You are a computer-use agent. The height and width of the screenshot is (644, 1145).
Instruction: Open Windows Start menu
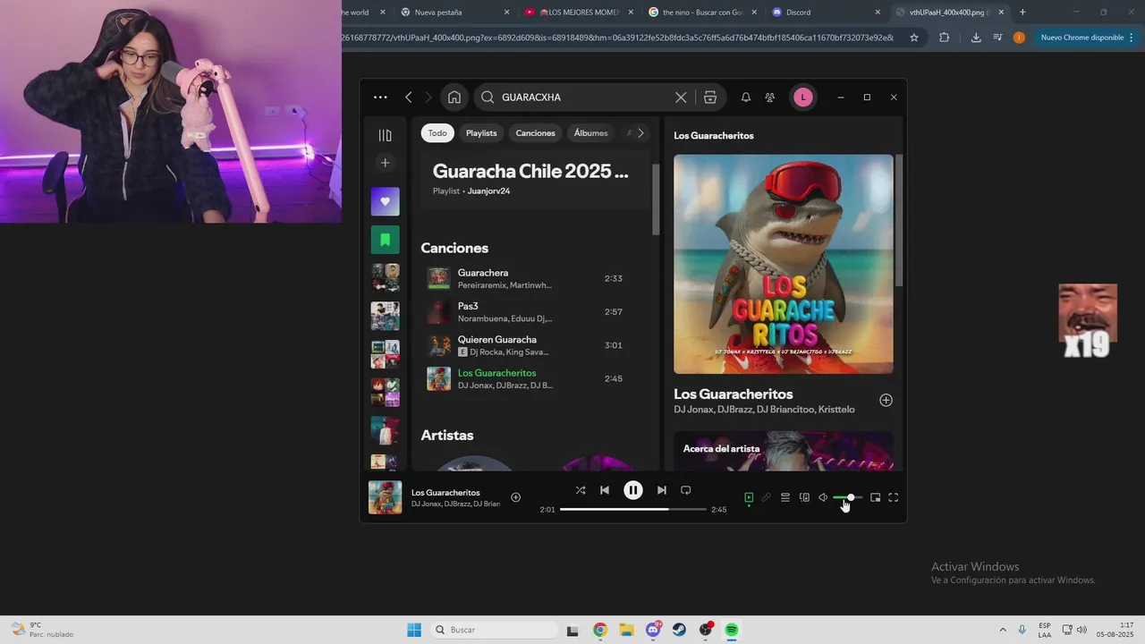(414, 630)
